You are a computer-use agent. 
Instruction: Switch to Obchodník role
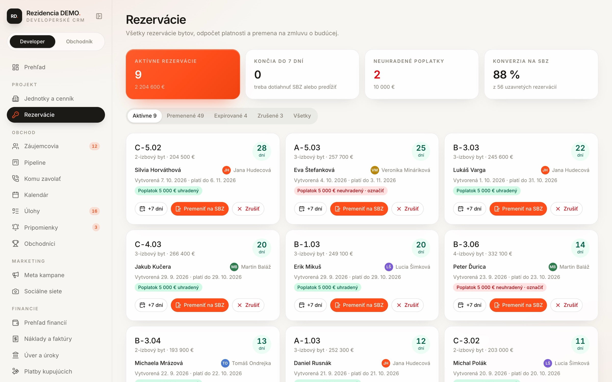click(79, 42)
